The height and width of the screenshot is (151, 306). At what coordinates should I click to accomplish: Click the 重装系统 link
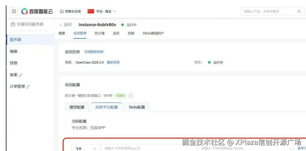tap(113, 62)
